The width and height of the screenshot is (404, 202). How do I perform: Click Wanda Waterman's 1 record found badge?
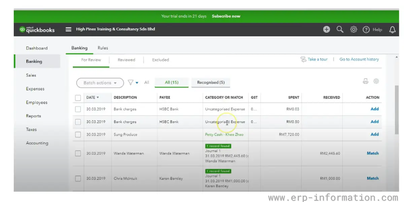tap(218, 146)
